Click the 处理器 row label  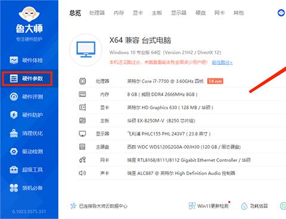click(102, 81)
